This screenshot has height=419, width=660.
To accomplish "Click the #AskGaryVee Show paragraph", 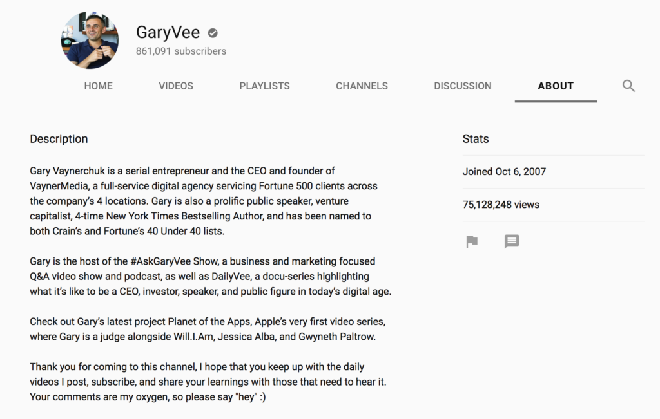I will tap(210, 276).
